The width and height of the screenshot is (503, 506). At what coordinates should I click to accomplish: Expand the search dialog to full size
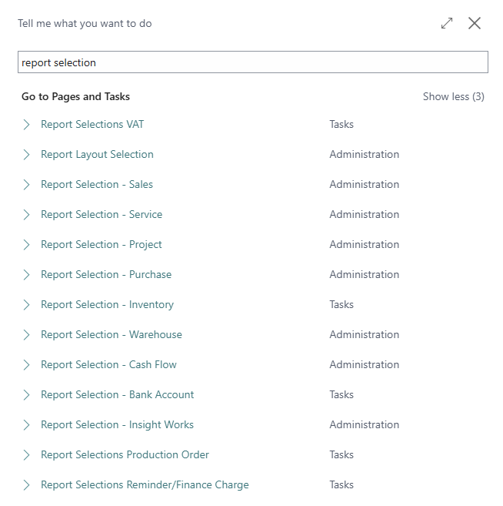click(x=447, y=23)
